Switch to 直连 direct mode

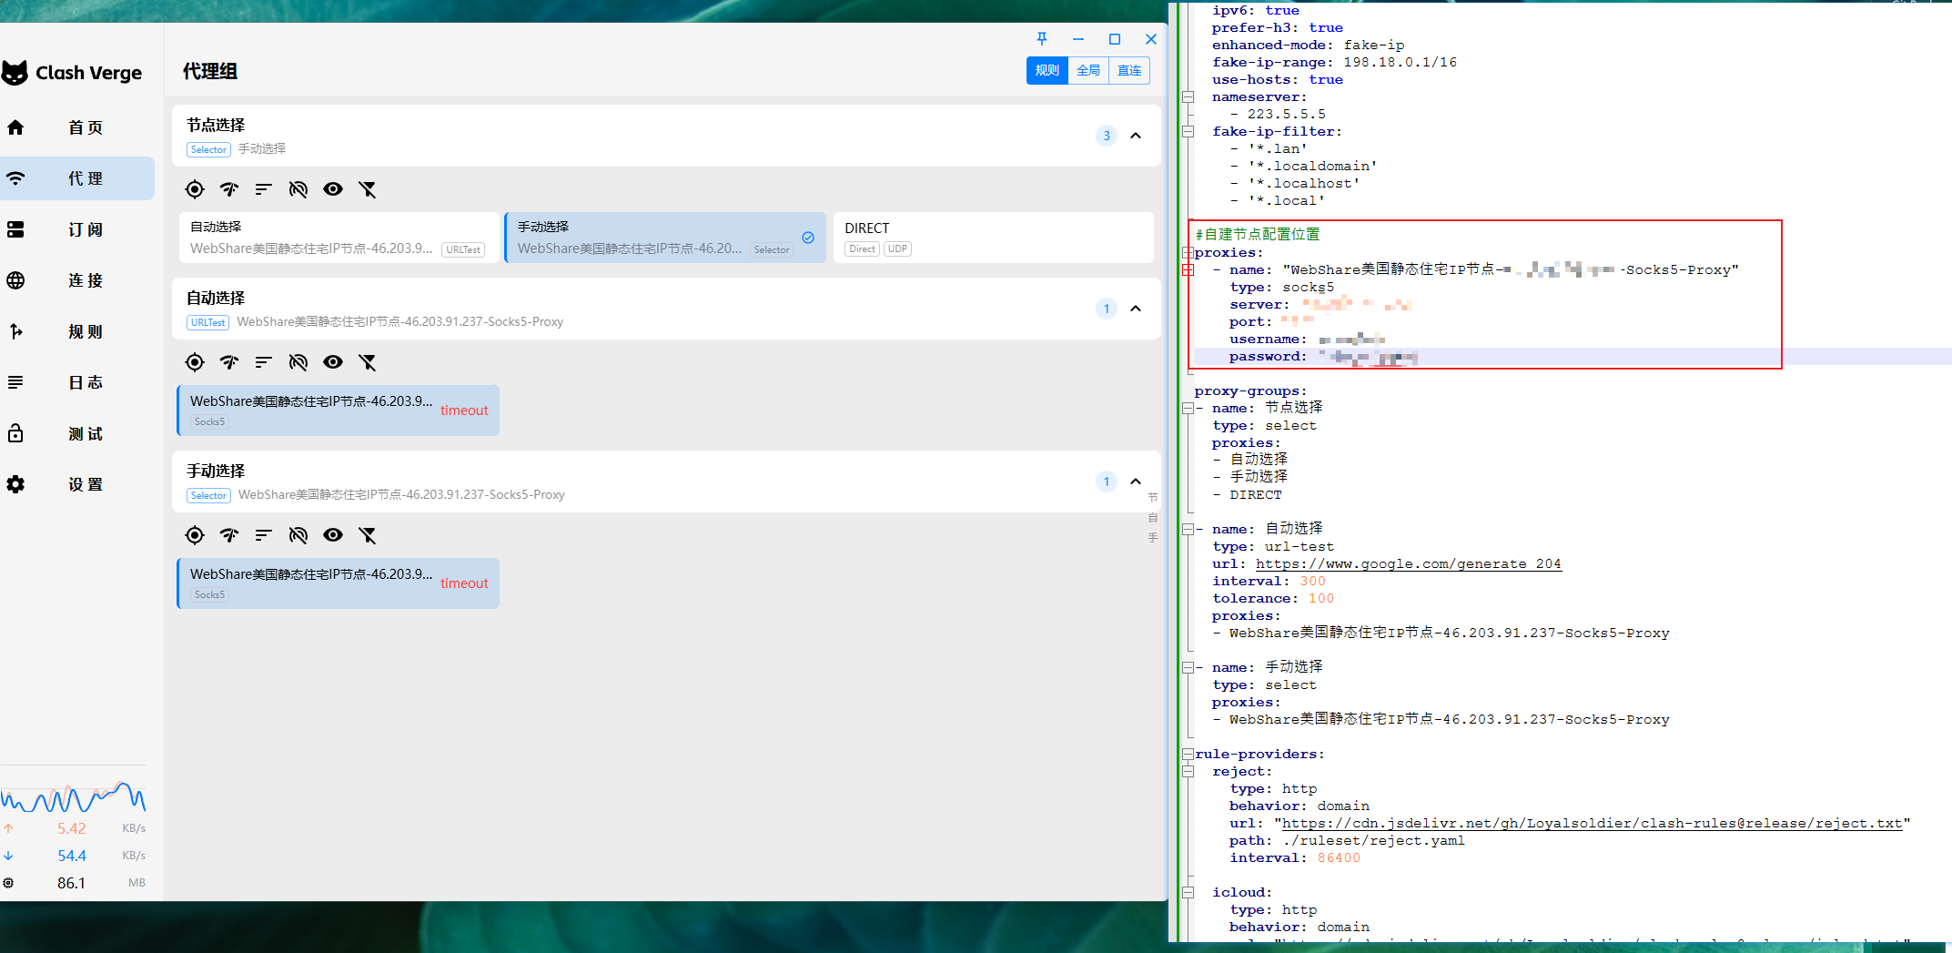(1129, 71)
